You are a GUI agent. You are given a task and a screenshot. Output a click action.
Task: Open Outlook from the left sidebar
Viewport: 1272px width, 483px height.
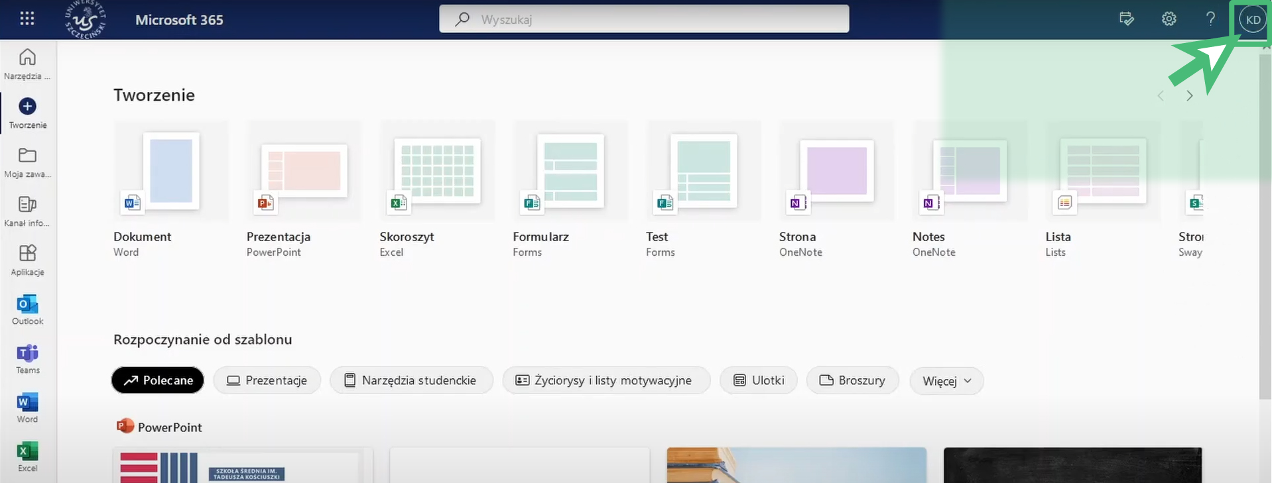click(27, 309)
